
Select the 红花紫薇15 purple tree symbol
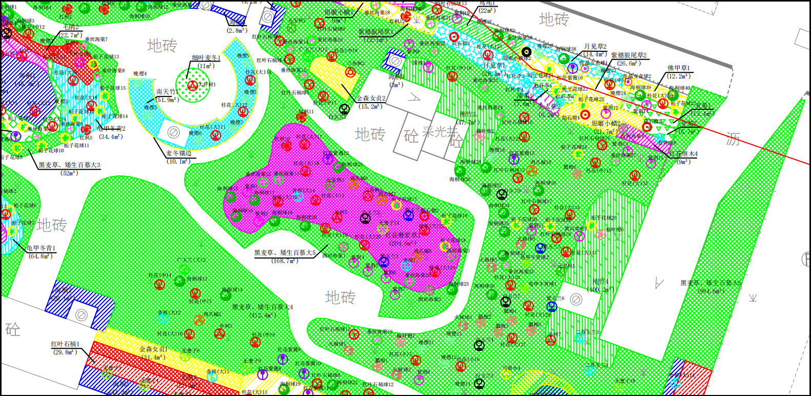click(514, 160)
